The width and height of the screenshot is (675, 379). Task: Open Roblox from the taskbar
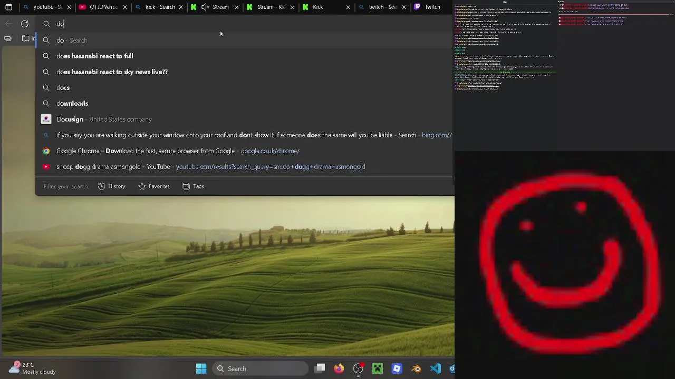coord(397,368)
